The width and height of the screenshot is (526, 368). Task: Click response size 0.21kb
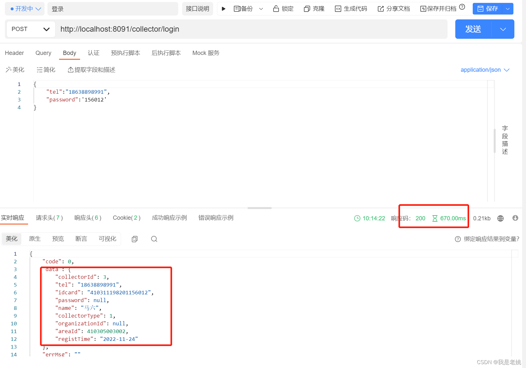482,218
